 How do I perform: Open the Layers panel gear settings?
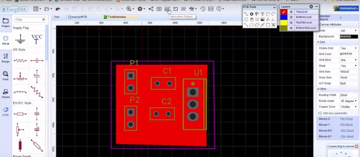click(x=311, y=7)
